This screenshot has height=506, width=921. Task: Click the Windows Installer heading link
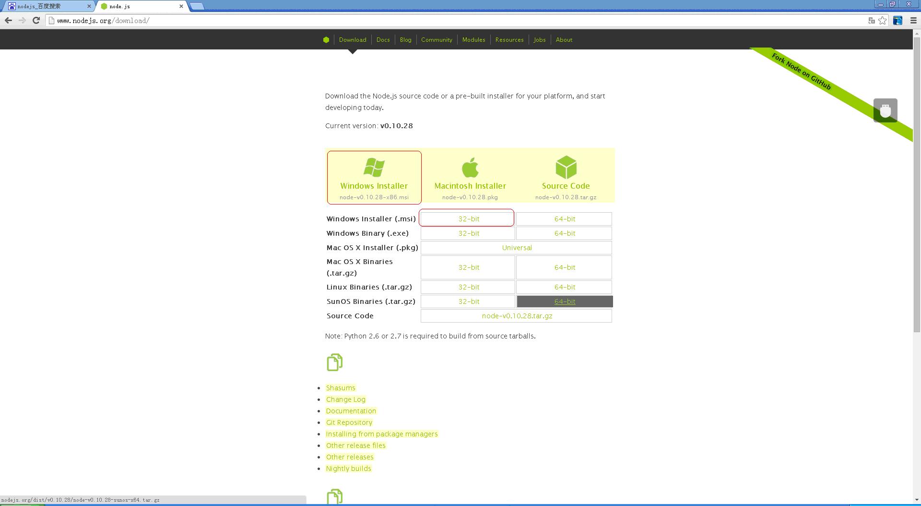click(374, 186)
